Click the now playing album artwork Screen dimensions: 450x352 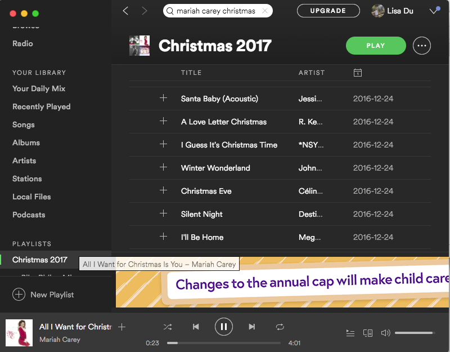pos(19,333)
